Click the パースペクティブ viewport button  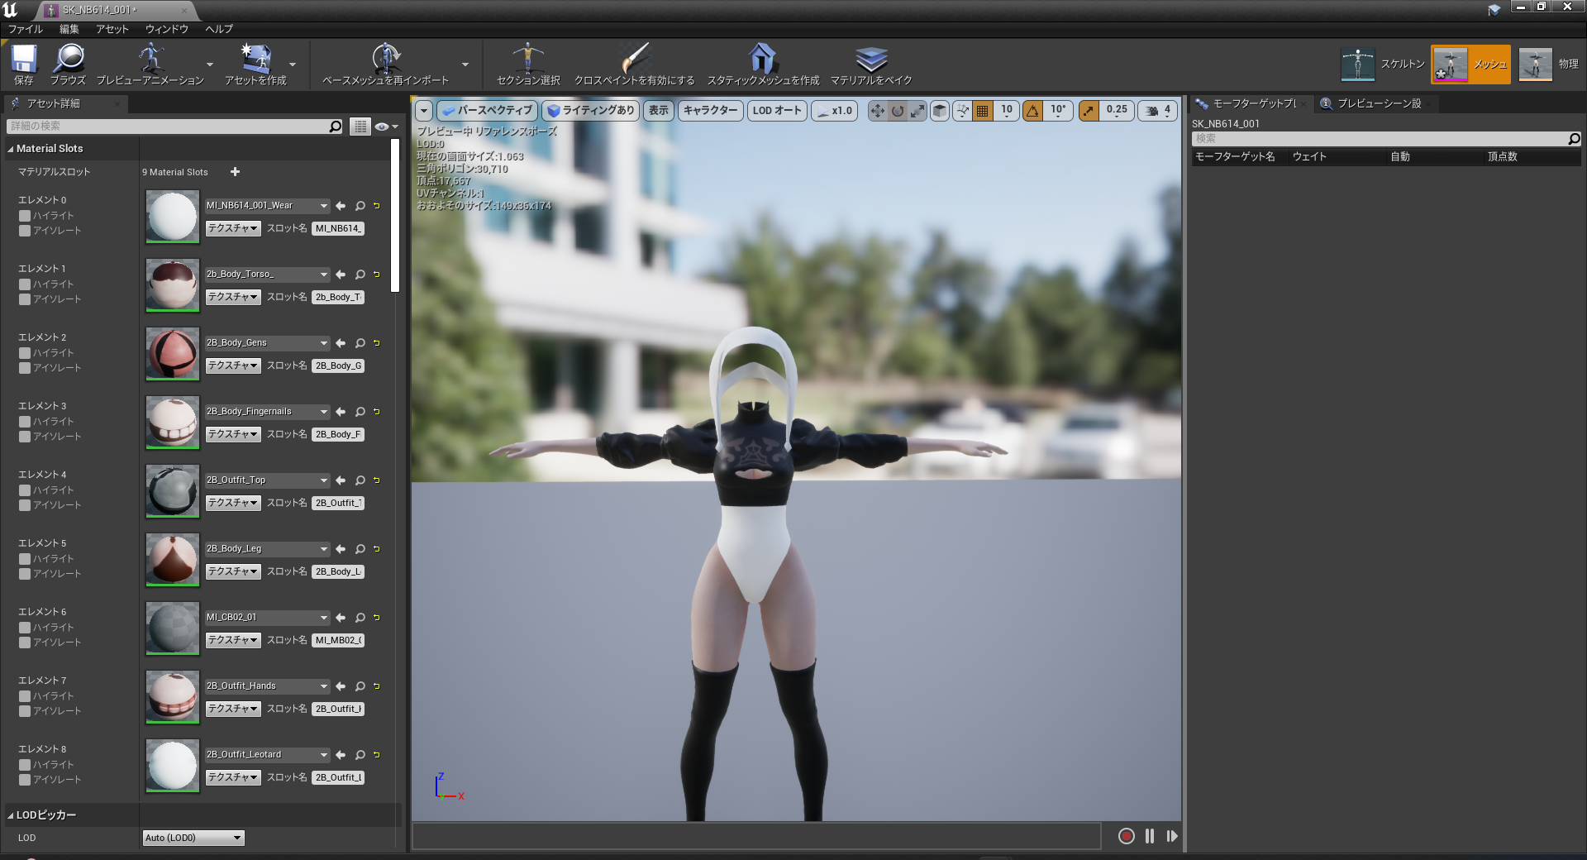click(487, 111)
